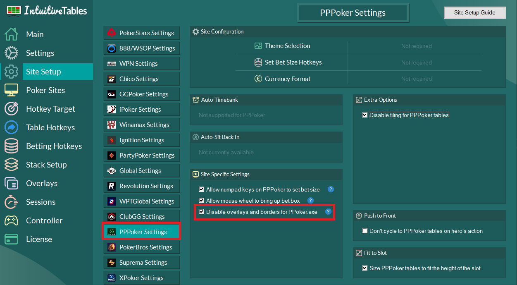This screenshot has width=517, height=285.
Task: Click the Sessions stopwatch icon
Action: 11,202
